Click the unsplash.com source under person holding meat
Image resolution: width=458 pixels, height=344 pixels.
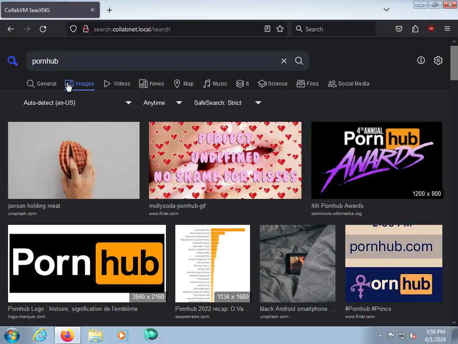coord(22,214)
